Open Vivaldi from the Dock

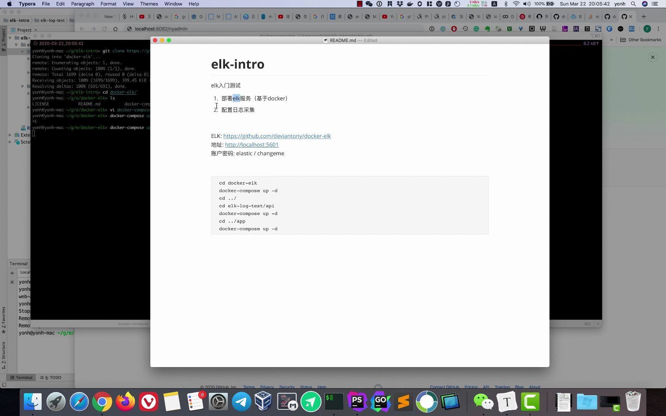148,402
